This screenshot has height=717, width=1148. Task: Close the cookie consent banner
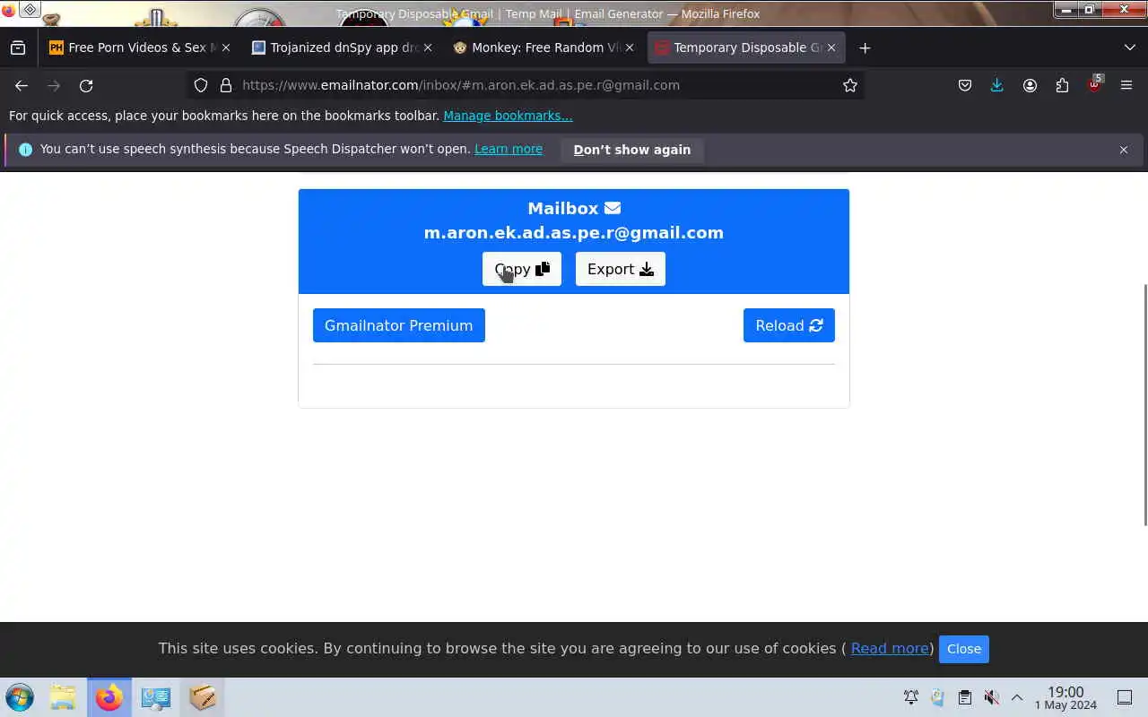tap(964, 649)
